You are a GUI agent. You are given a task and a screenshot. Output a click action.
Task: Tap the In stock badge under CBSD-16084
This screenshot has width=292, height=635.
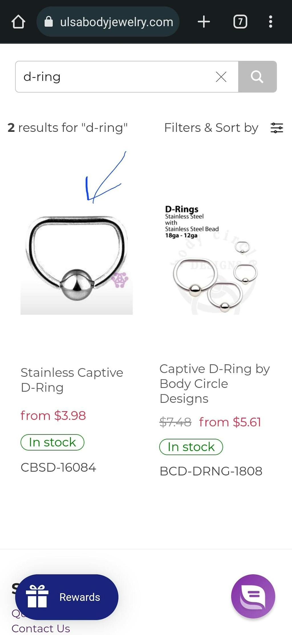coord(52,442)
